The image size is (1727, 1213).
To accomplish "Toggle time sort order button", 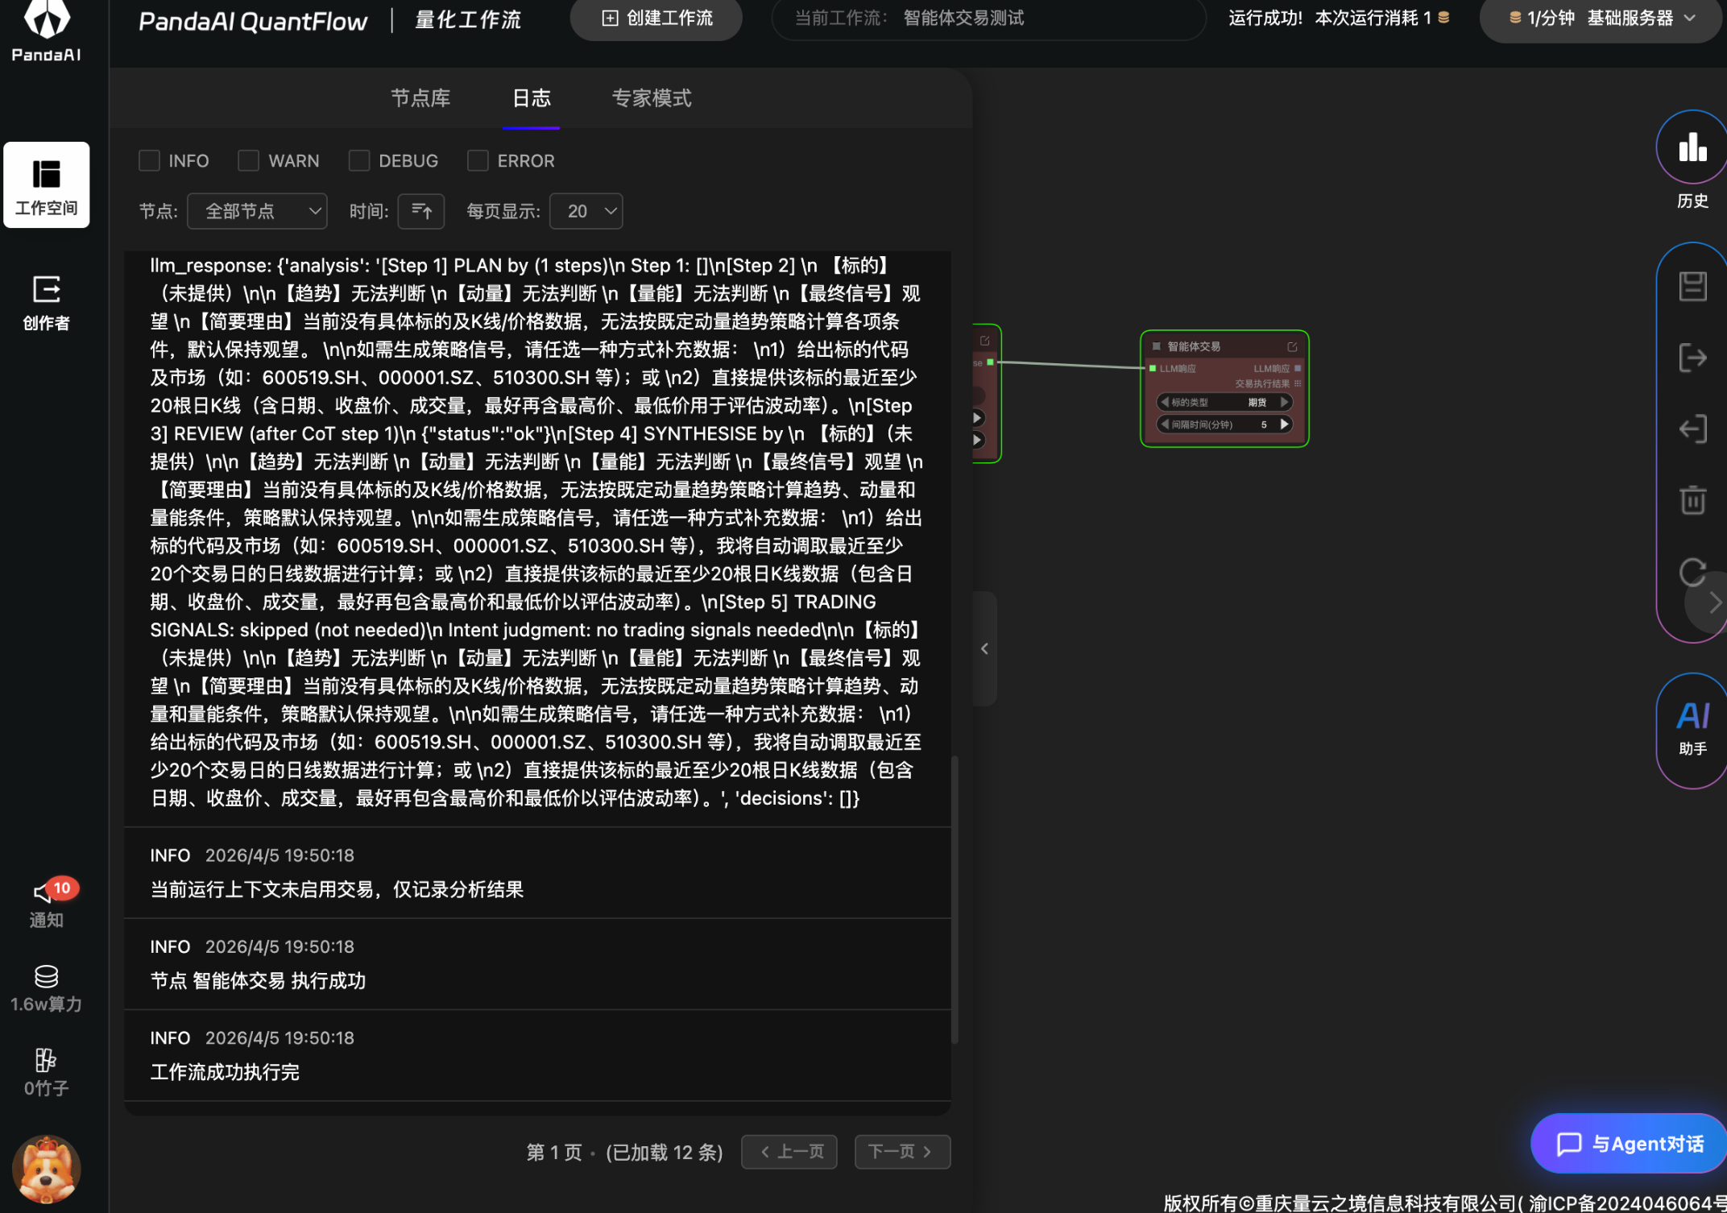I will coord(421,211).
